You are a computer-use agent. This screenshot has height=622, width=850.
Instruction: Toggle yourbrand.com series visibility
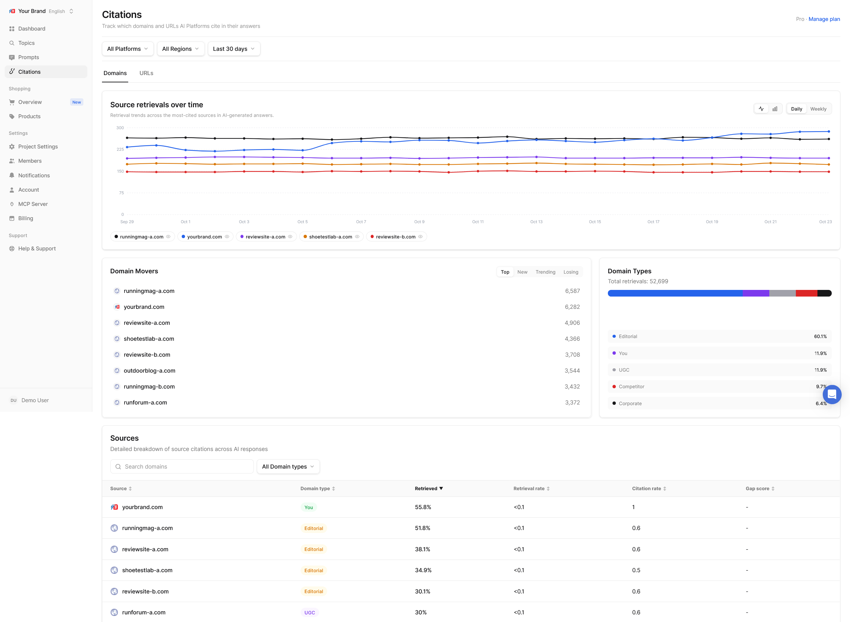click(227, 236)
